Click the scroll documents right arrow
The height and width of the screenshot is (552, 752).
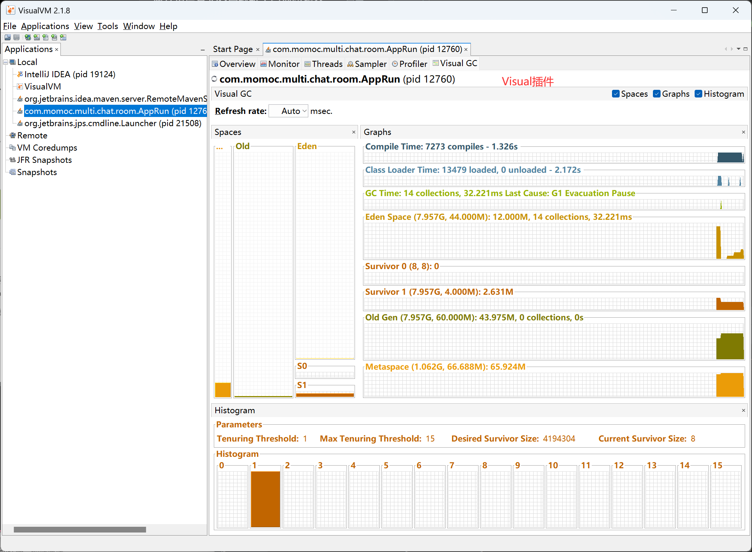coord(732,49)
